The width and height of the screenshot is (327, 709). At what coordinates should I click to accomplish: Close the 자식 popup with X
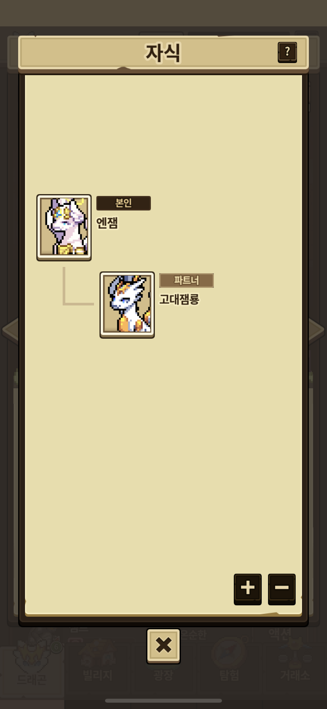[x=163, y=646]
